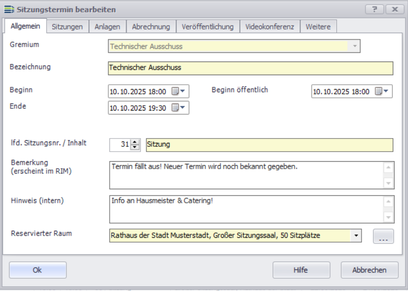Click the ellipsis button beside Reservierter Raum
The height and width of the screenshot is (291, 408).
click(383, 236)
